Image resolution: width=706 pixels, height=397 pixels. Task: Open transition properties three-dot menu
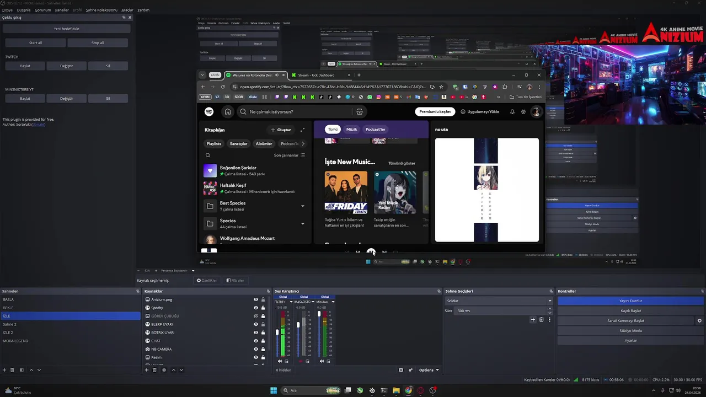pyautogui.click(x=549, y=320)
